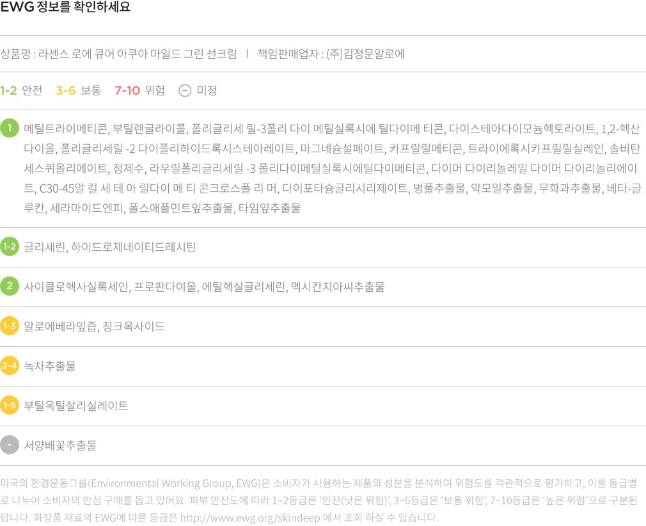
Task: Click the green 1-2 badge beside 글리세린
Action: click(10, 246)
